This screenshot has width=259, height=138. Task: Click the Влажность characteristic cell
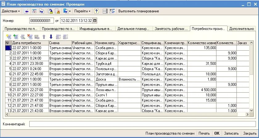pos(129,79)
